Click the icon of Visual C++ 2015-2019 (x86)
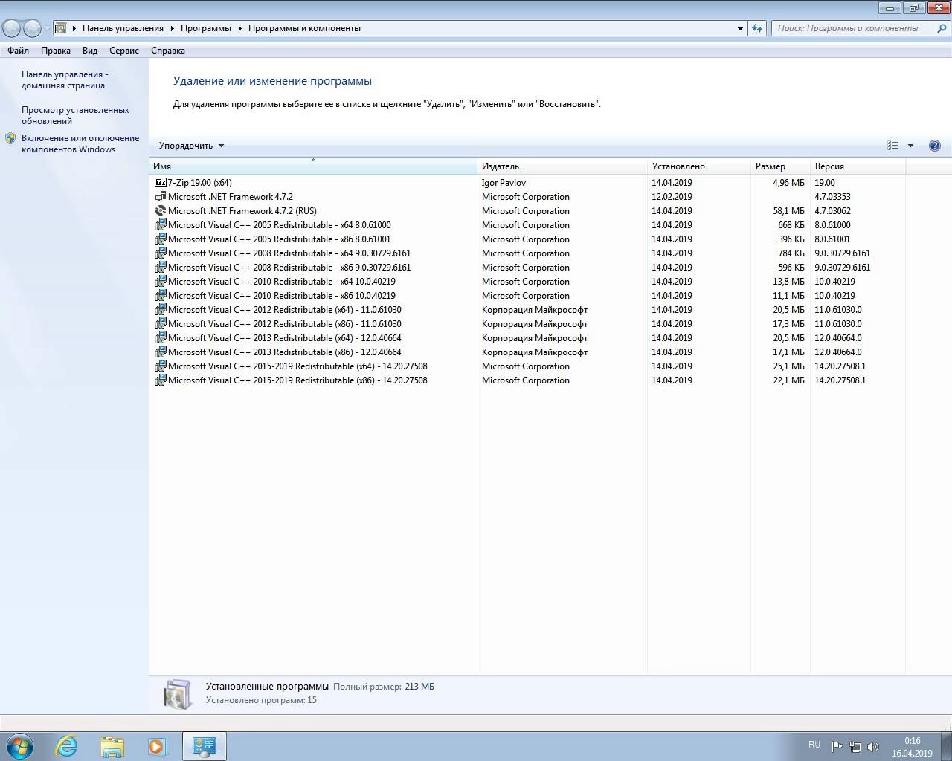The image size is (952, 761). click(160, 380)
